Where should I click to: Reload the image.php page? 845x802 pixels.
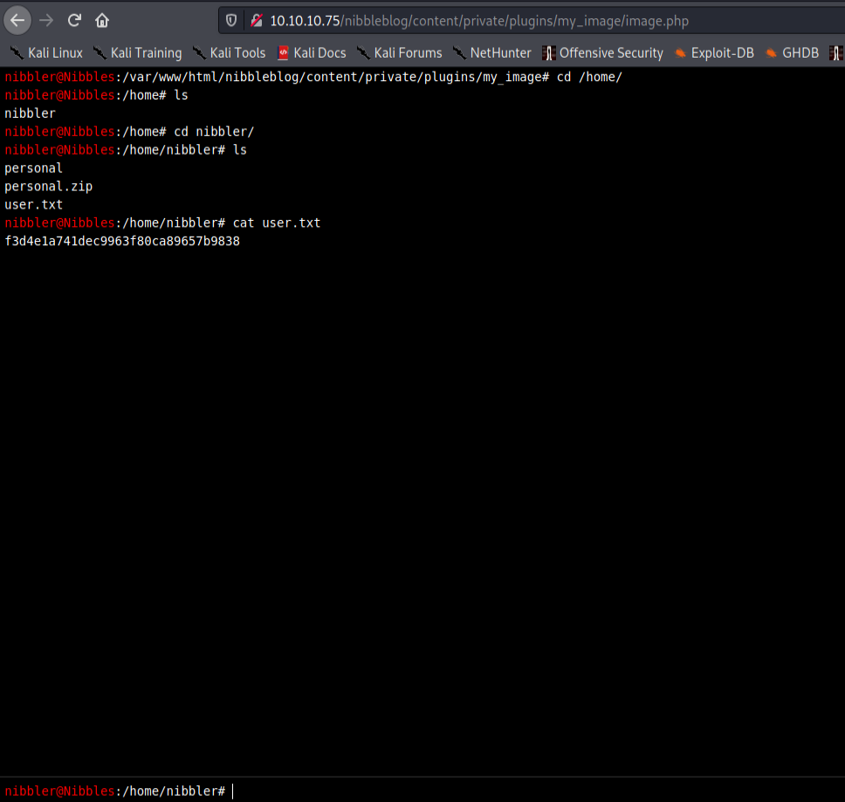73,18
